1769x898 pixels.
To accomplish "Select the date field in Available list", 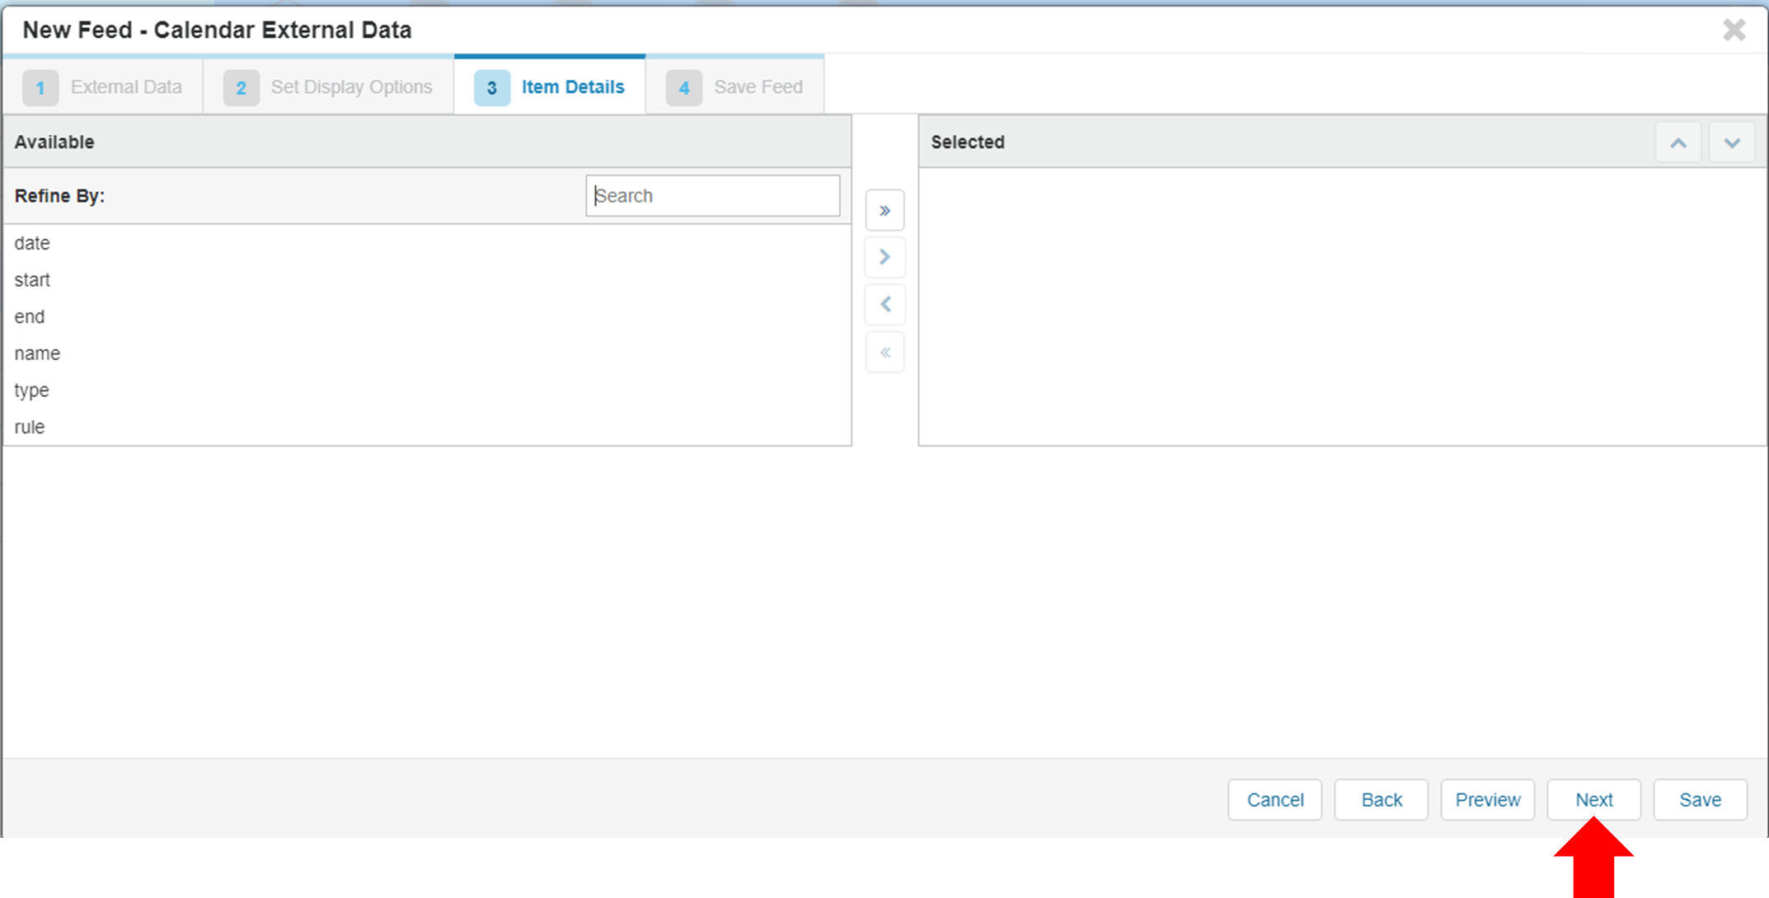I will 31,243.
